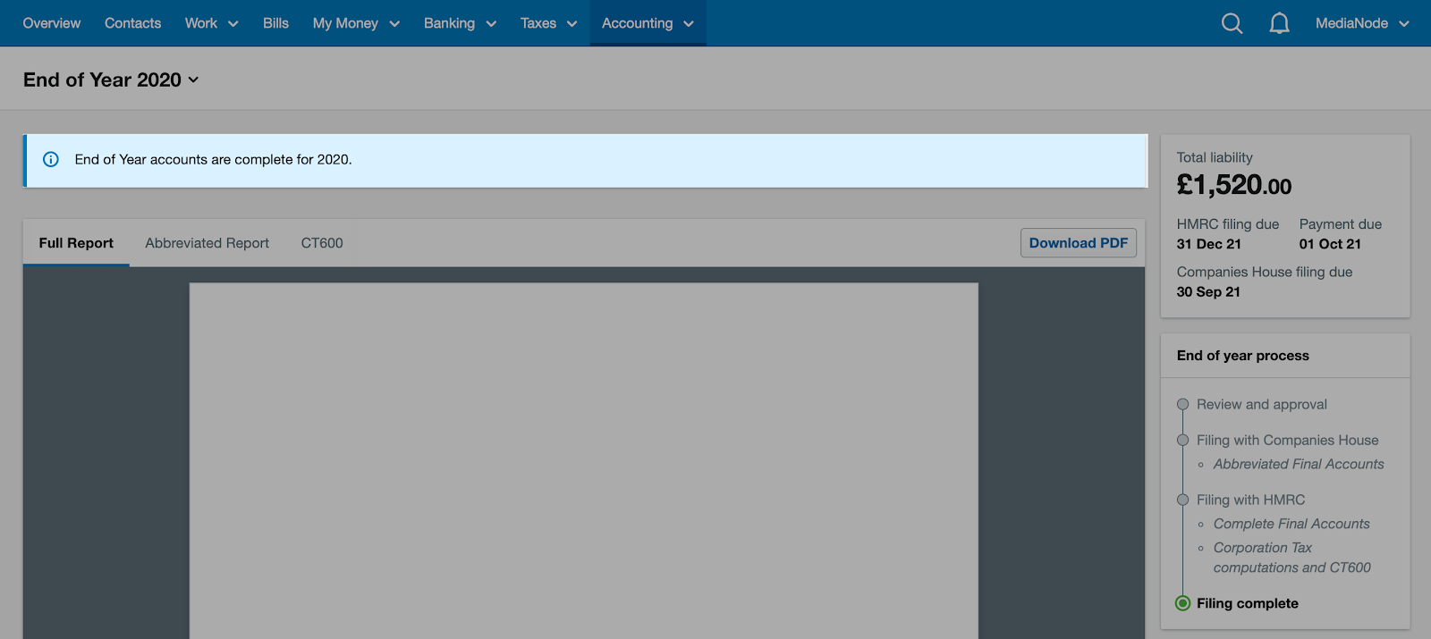Expand the End of Year 2020 selector

point(111,80)
